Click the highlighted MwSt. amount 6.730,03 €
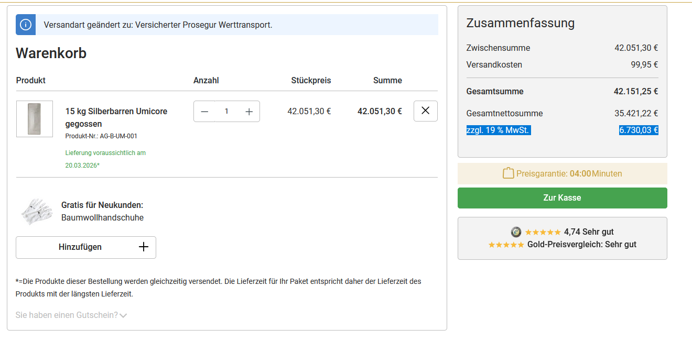692x341 pixels. (639, 130)
